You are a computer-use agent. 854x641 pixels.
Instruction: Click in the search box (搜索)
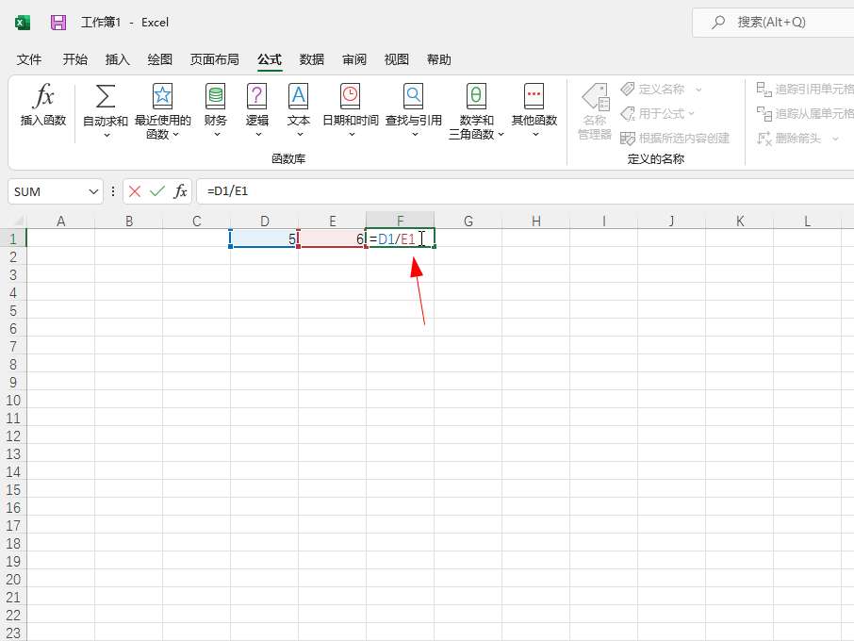[x=773, y=23]
